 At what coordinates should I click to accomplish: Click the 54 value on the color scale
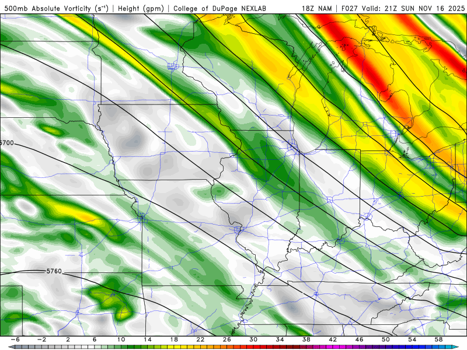tap(412, 339)
